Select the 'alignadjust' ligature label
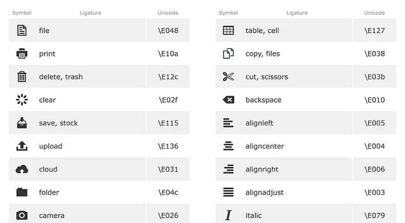Image resolution: width=405 pixels, height=223 pixels. [x=264, y=192]
